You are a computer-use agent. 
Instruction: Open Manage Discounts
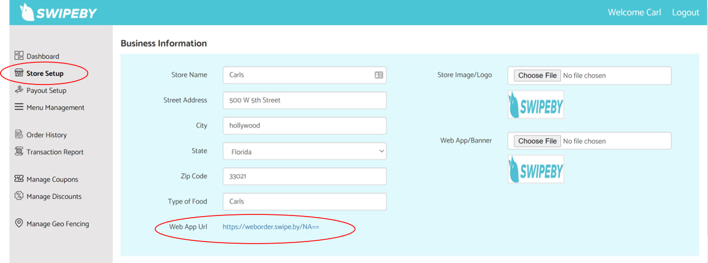pos(54,197)
